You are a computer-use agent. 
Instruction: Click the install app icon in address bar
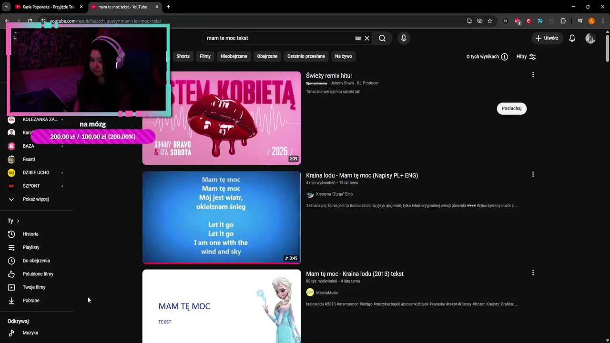point(469,21)
